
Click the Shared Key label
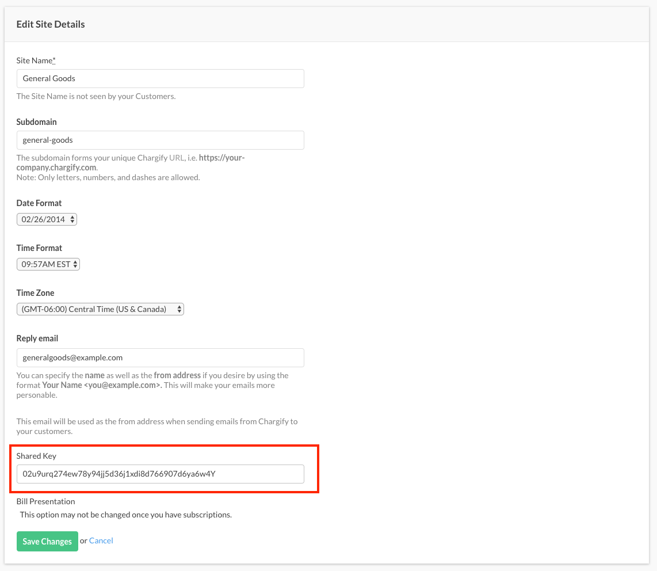coord(36,456)
